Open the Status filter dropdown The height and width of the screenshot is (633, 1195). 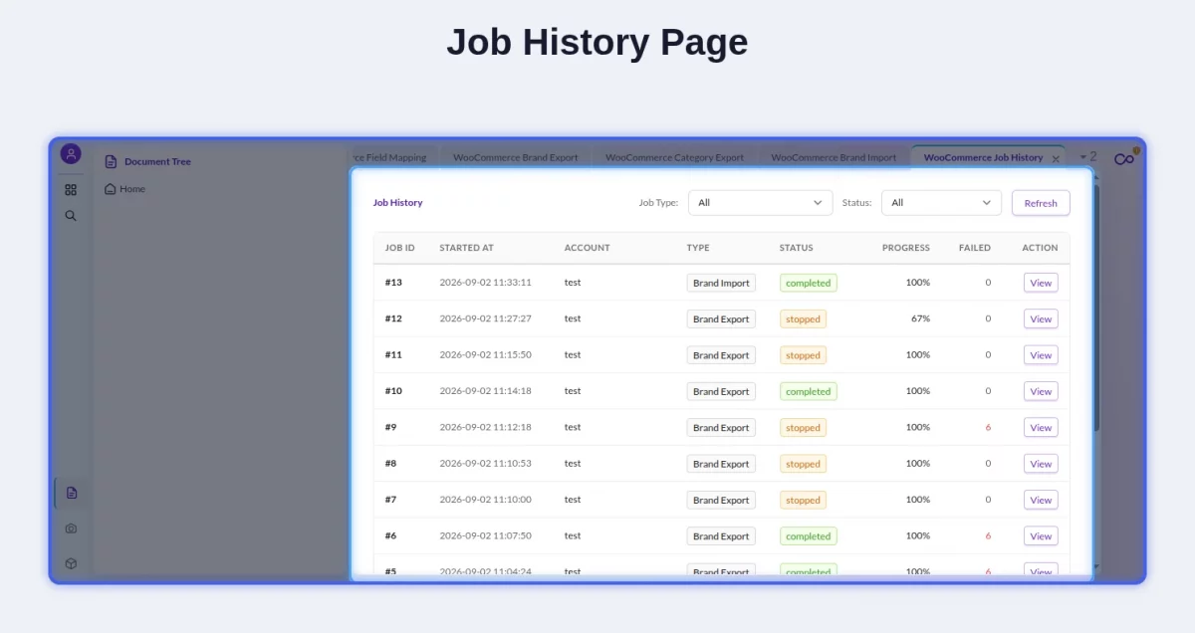[x=941, y=203]
